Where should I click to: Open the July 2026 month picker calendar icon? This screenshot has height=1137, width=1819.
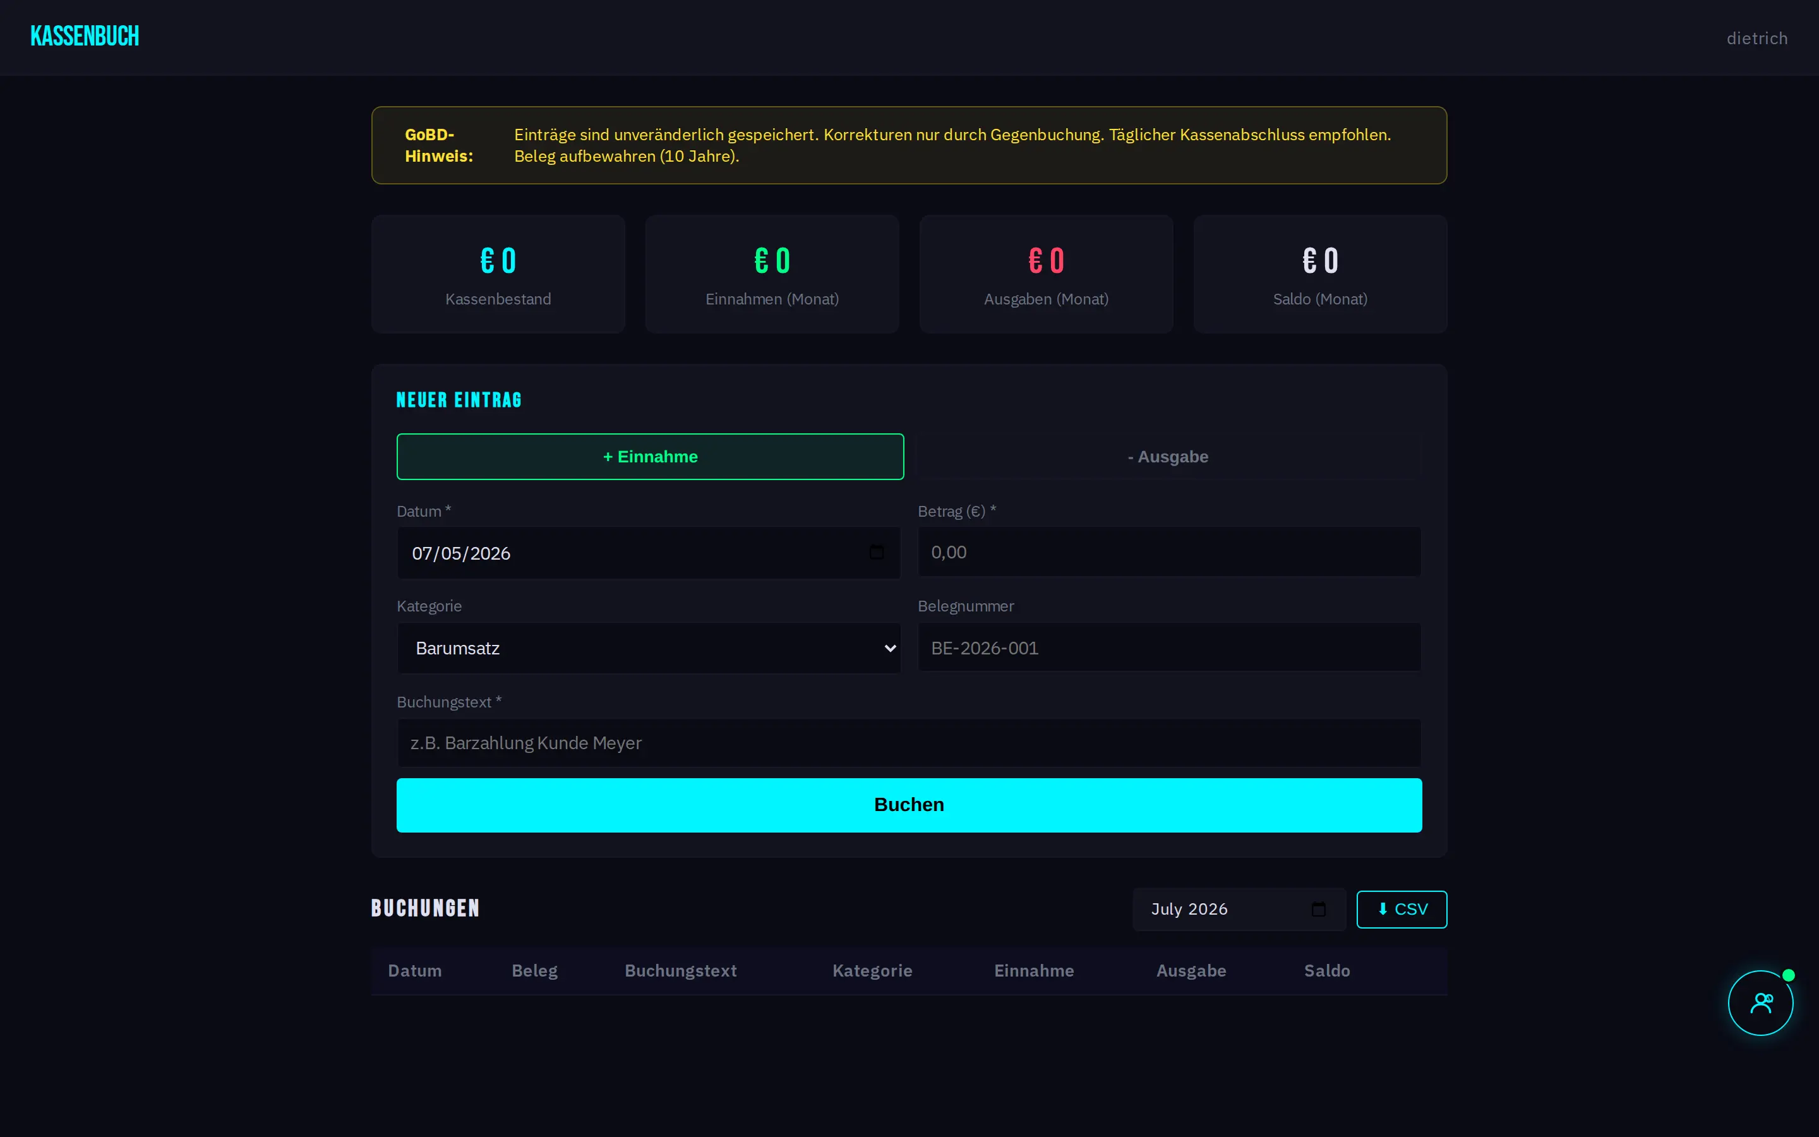1318,909
